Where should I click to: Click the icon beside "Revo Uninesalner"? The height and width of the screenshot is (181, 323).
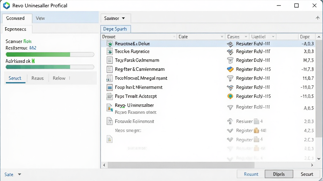[109, 107]
